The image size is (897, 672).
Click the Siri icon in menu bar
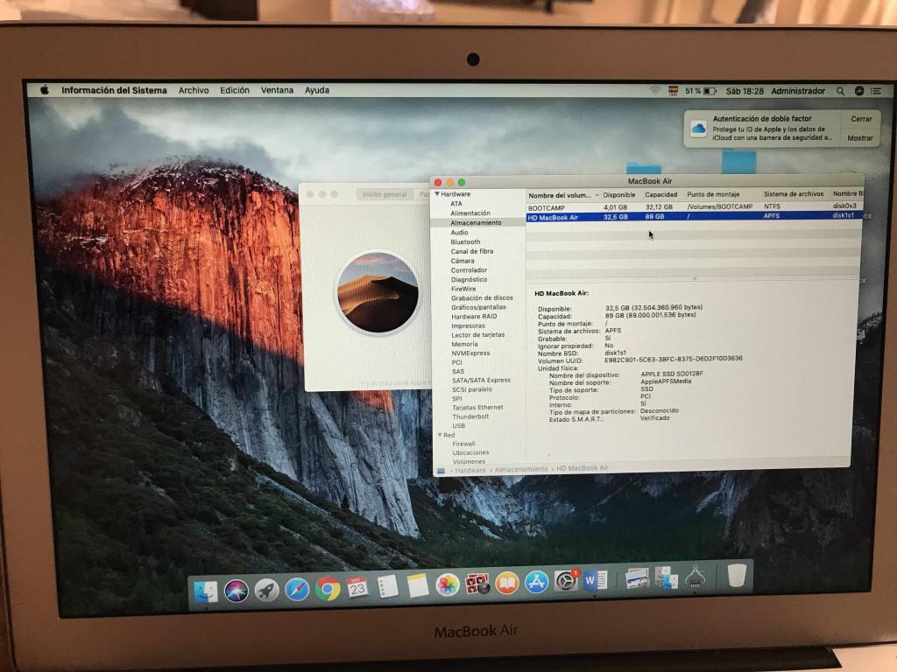tap(858, 91)
